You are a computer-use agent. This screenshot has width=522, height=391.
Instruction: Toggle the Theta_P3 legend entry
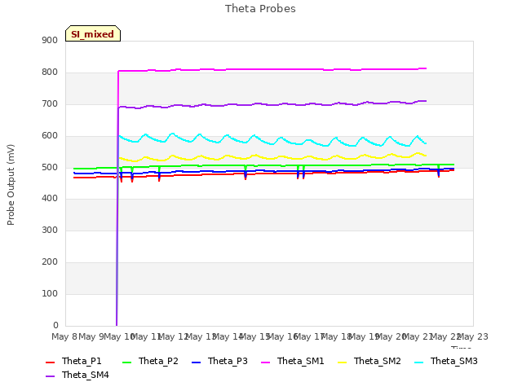coord(219,361)
